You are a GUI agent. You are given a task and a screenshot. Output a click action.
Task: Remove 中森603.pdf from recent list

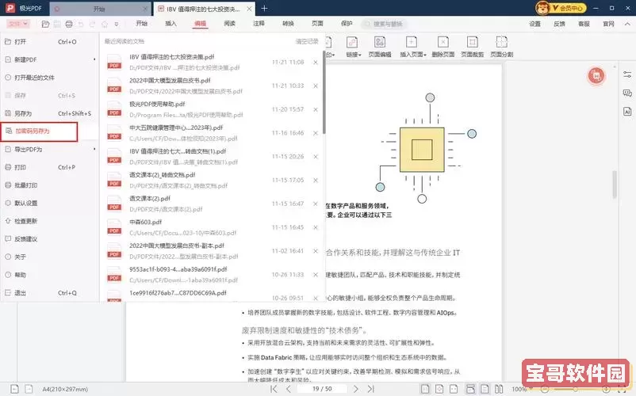(316, 227)
